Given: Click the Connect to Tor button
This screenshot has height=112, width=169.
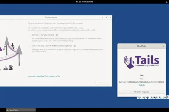Looking at the screenshot, I should pyautogui.click(x=103, y=83).
